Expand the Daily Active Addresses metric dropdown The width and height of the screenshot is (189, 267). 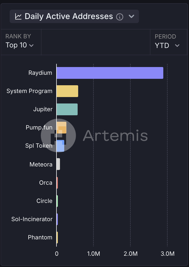[131, 17]
